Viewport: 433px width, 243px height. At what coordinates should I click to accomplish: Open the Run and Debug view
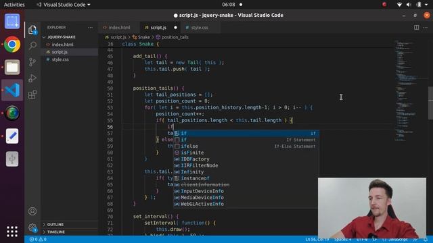[x=32, y=78]
